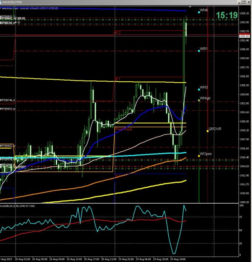Click the 28 Aug 21:00 time label
Viewport: 252px width, 262px height.
pos(109,259)
